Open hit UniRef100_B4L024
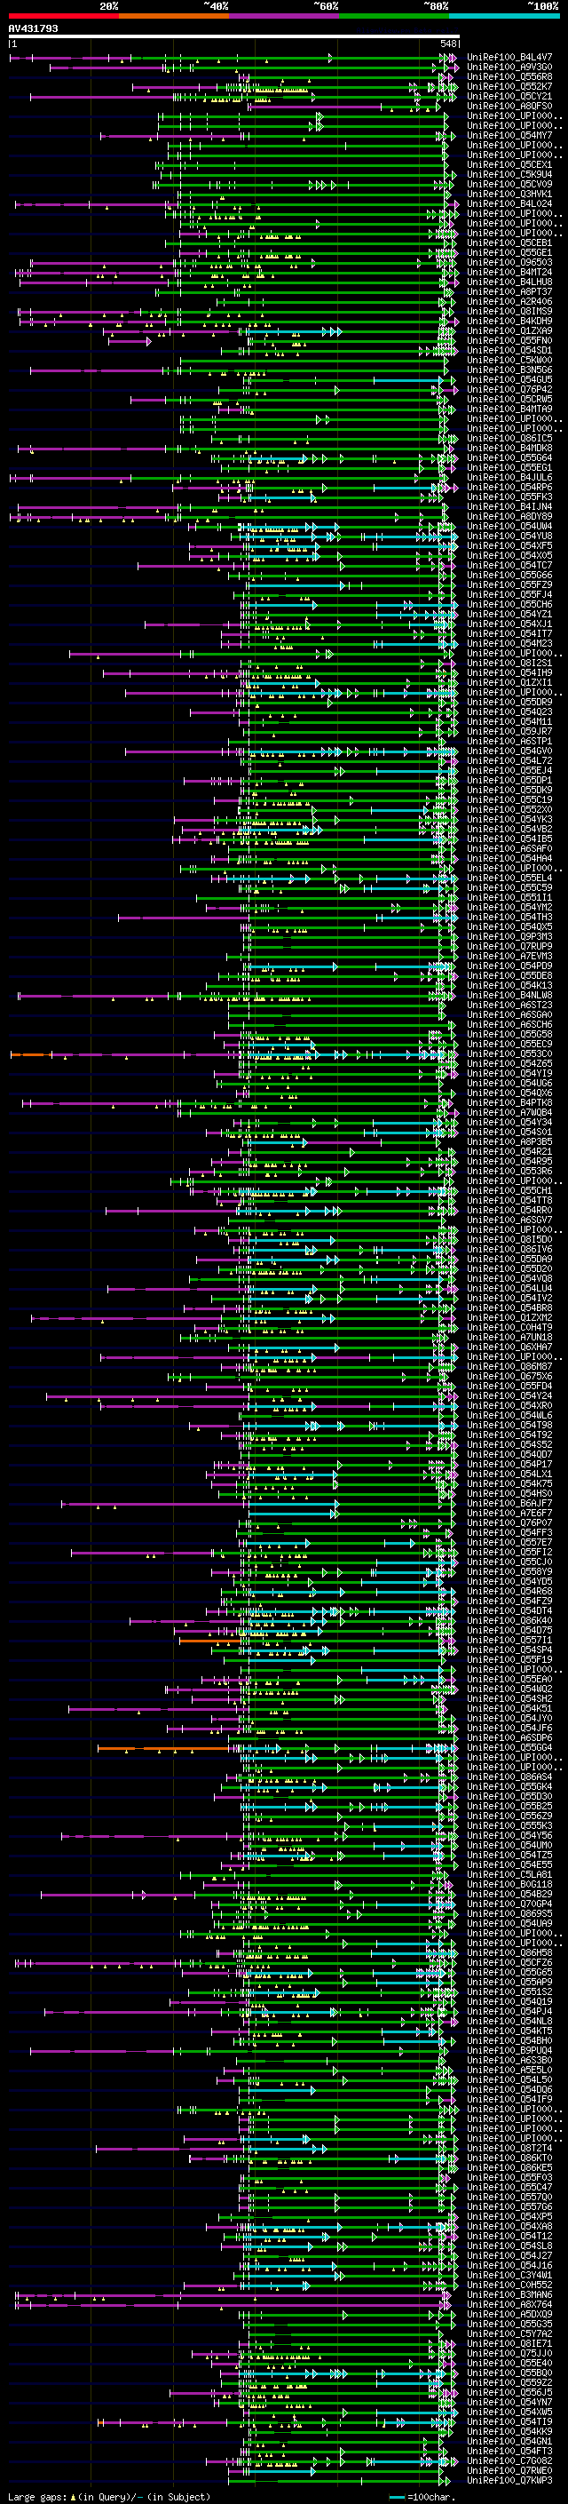Viewport: 568px width, 2504px height. 509,204
